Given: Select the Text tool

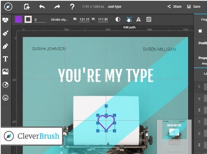Looking at the screenshot, I should tap(5, 59).
